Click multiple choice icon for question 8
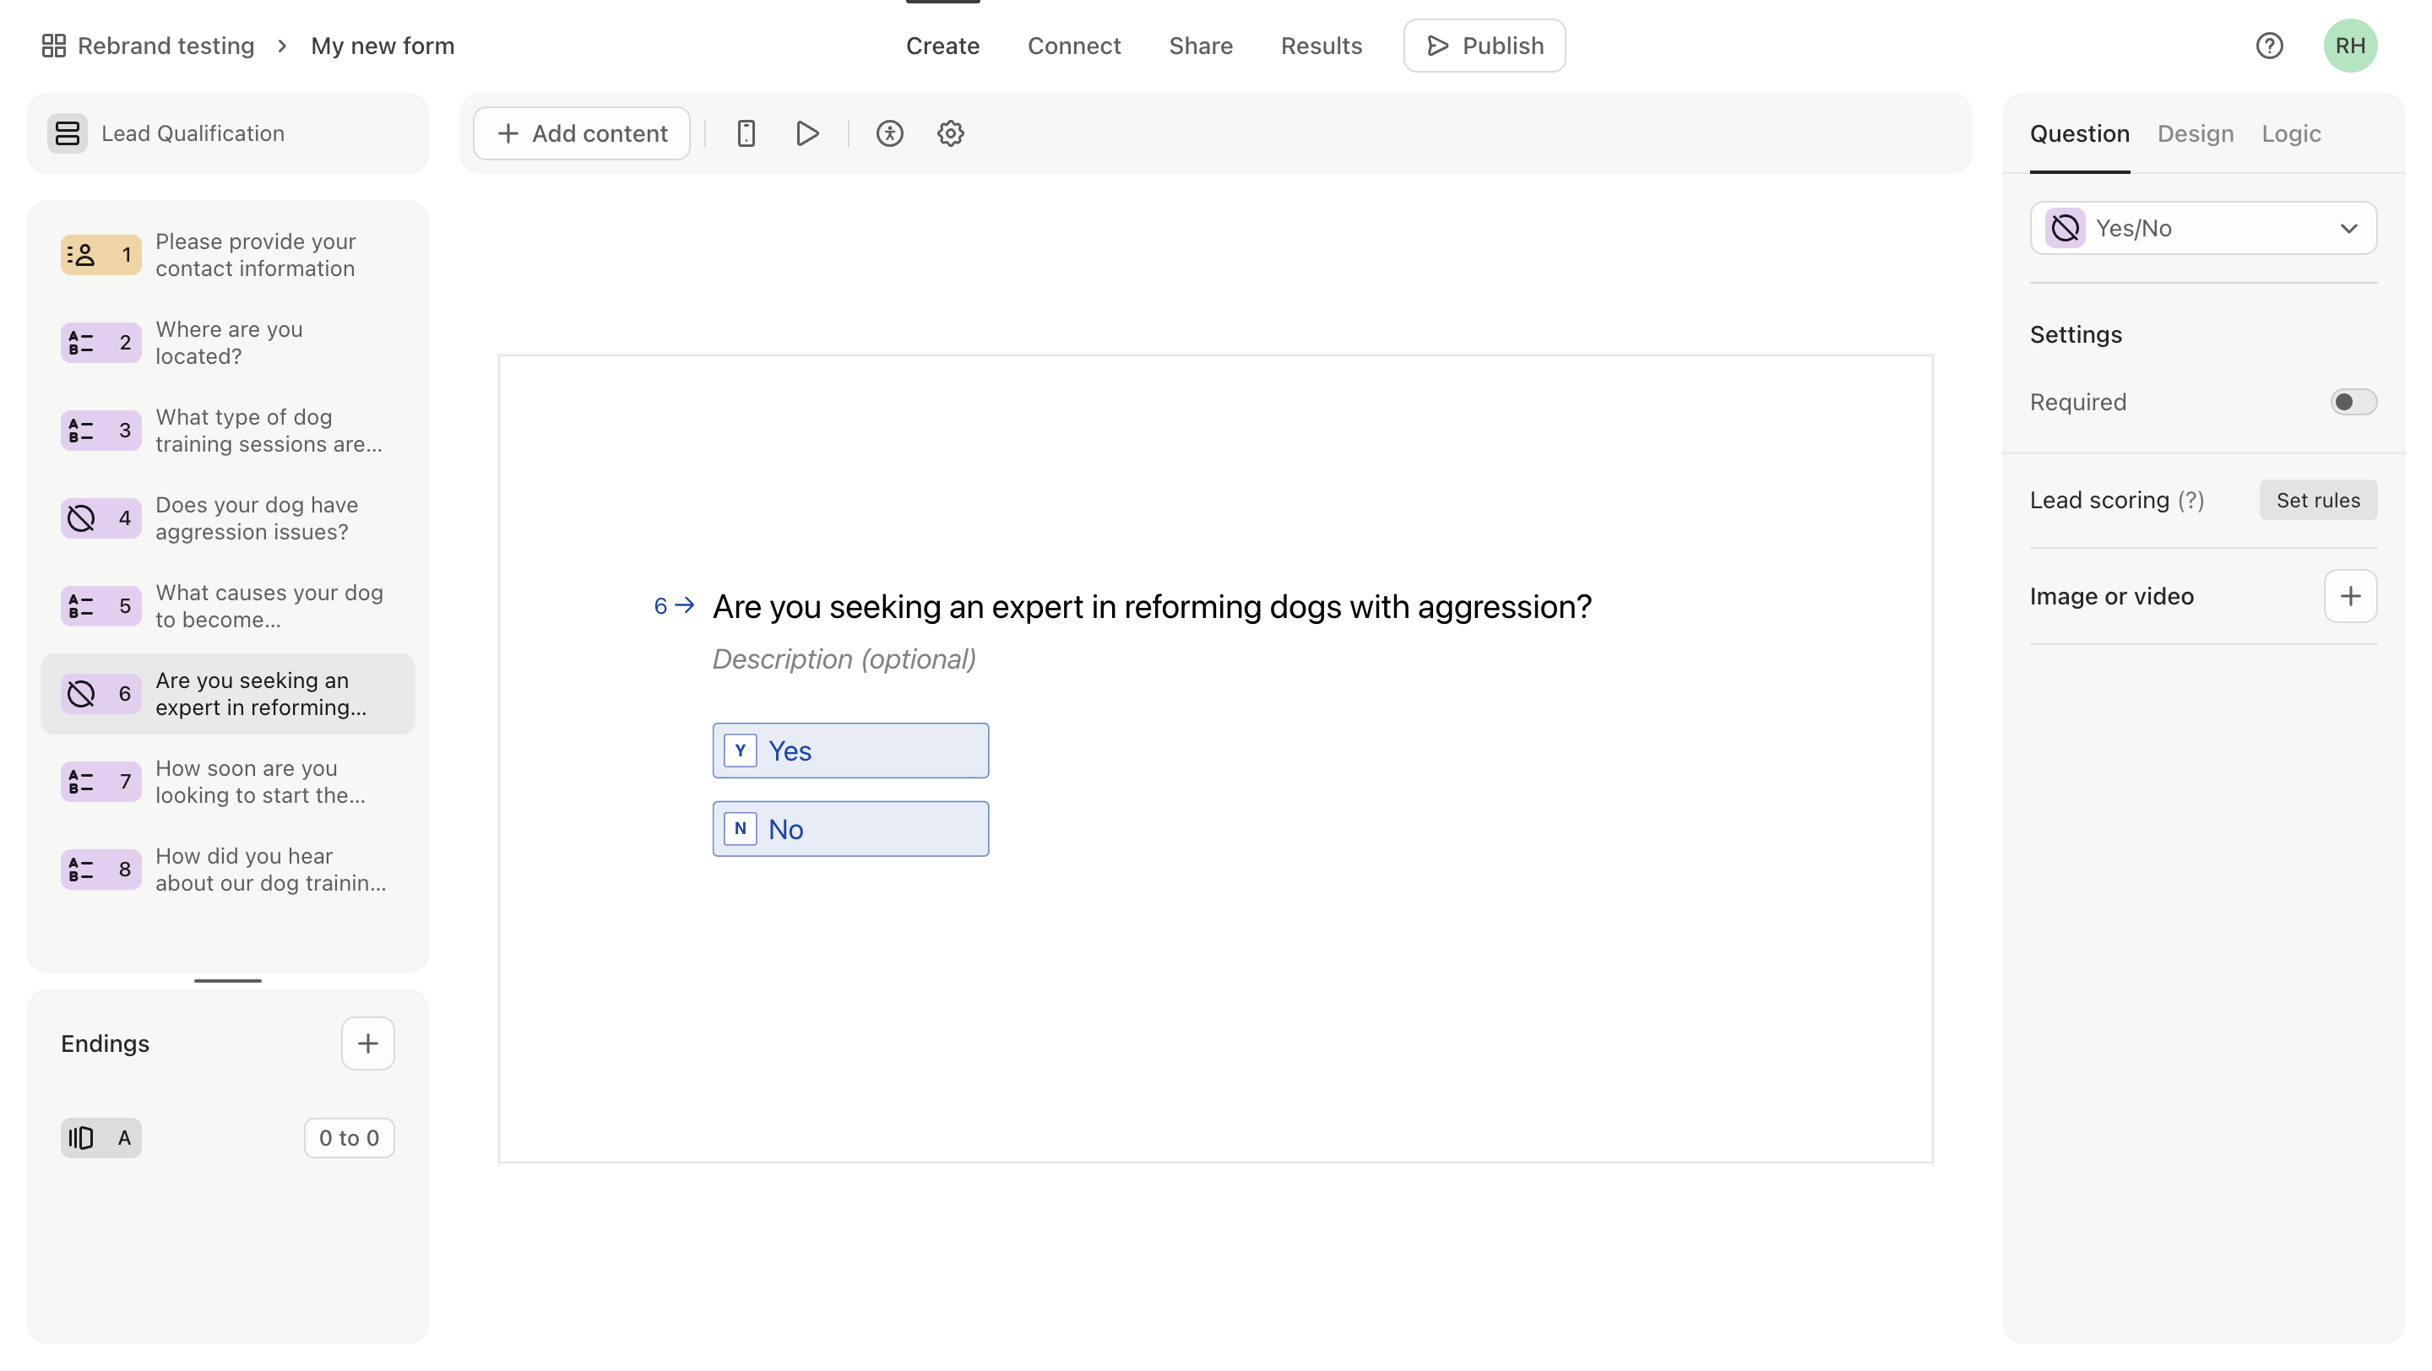2432x1371 pixels. [x=82, y=869]
